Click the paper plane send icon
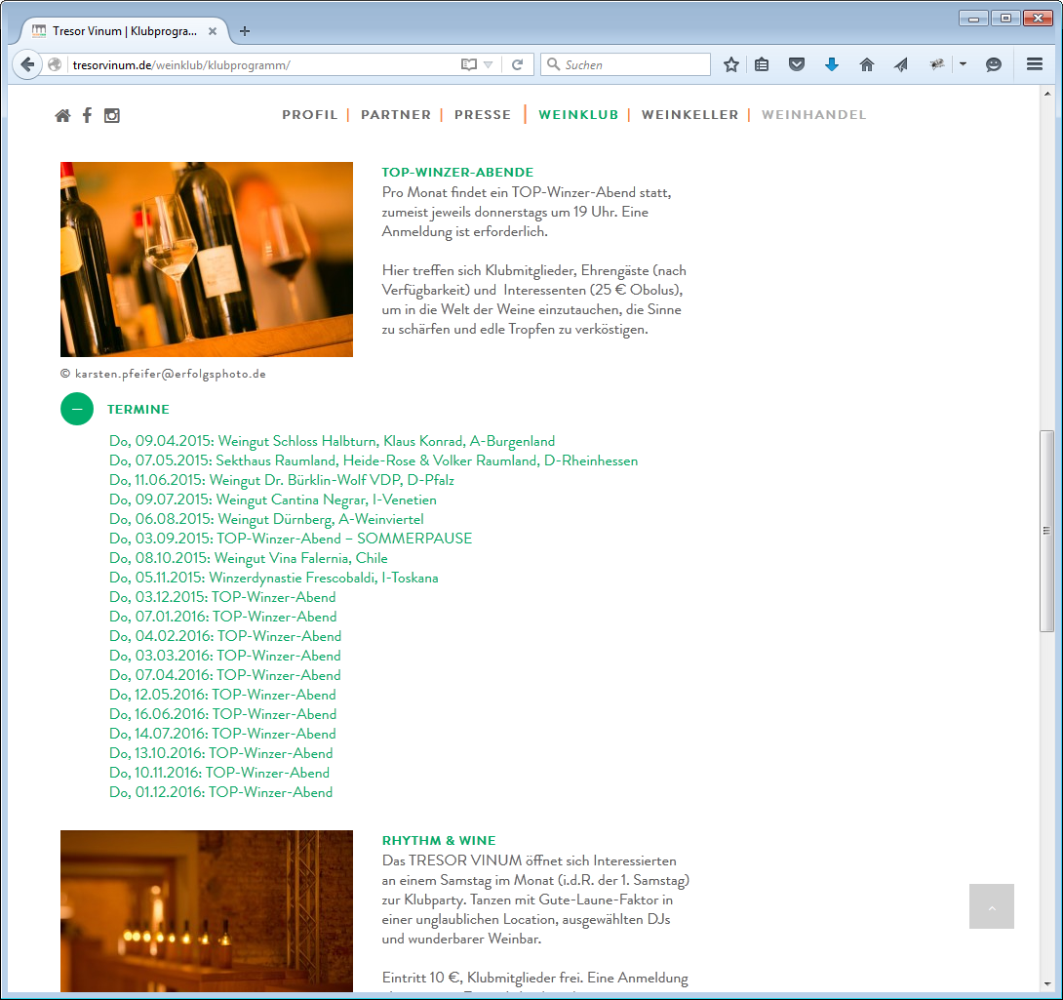 901,64
